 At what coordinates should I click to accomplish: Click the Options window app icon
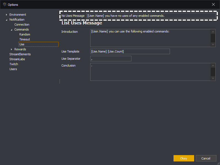click(x=5, y=4)
